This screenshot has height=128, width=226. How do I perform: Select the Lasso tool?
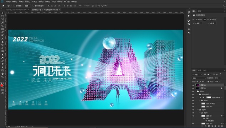pyautogui.click(x=2, y=20)
